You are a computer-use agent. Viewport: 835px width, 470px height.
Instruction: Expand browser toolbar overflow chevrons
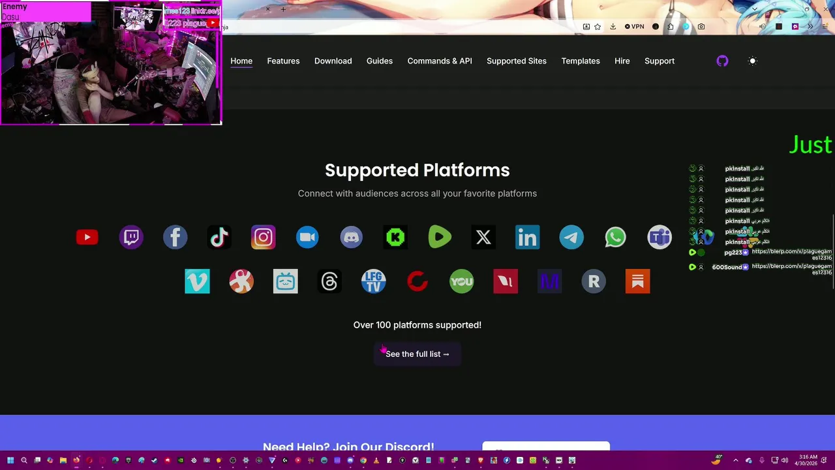coord(810,27)
